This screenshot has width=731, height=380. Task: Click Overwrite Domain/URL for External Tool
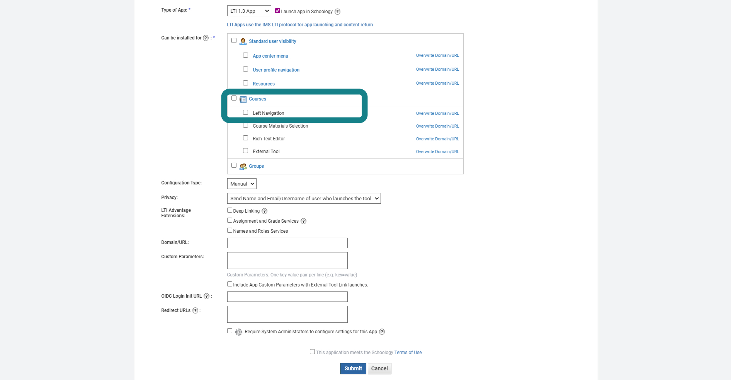[437, 152]
